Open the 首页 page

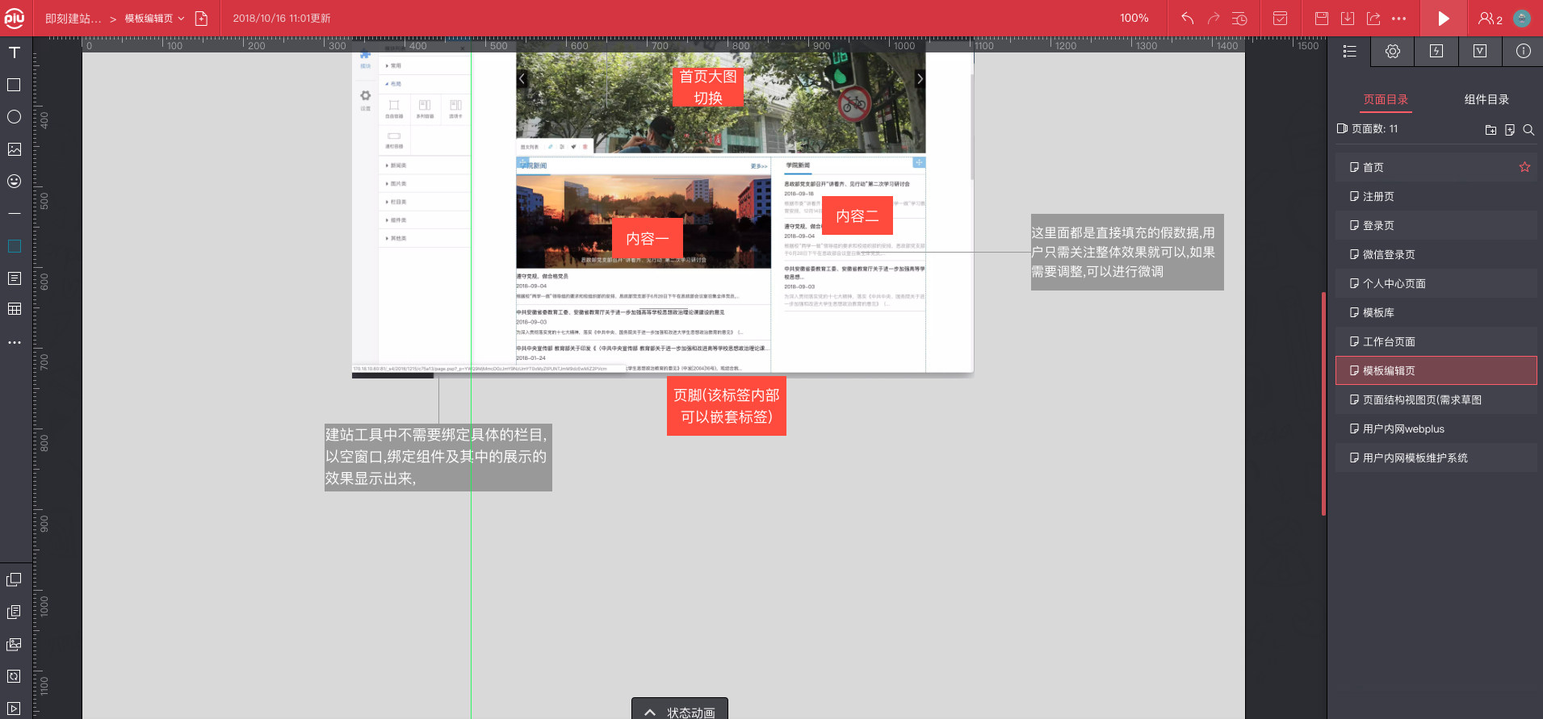1436,167
